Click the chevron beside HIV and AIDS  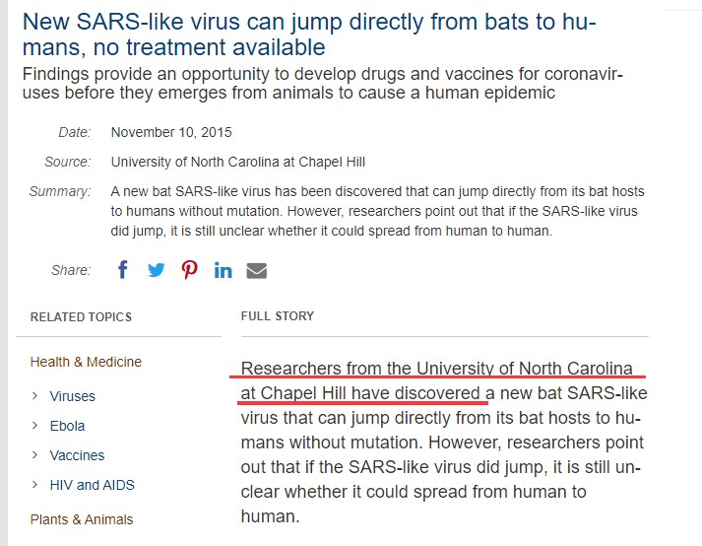tap(34, 485)
